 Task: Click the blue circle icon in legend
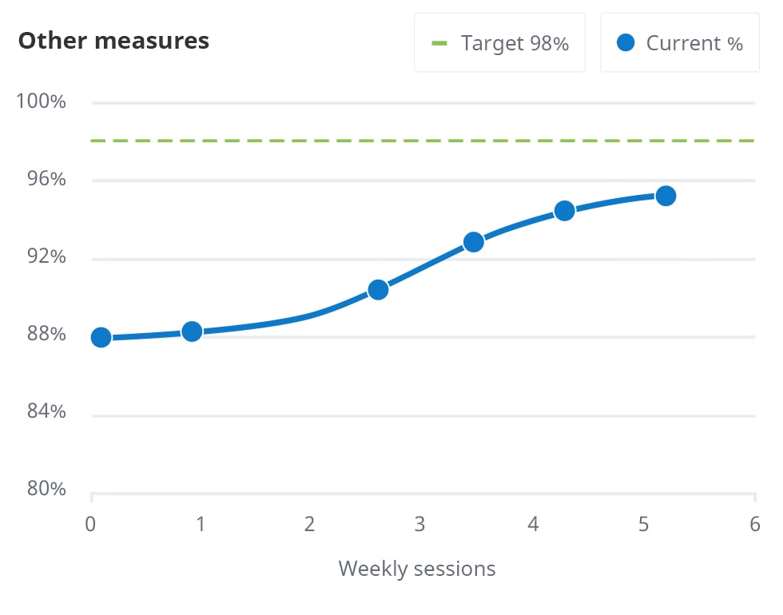626,43
